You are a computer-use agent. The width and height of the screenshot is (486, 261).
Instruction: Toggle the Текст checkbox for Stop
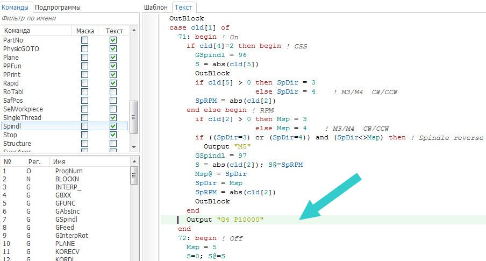(x=113, y=135)
